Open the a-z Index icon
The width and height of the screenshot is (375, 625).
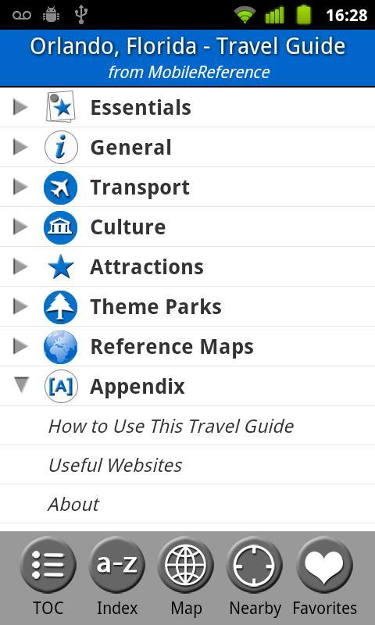tap(116, 564)
